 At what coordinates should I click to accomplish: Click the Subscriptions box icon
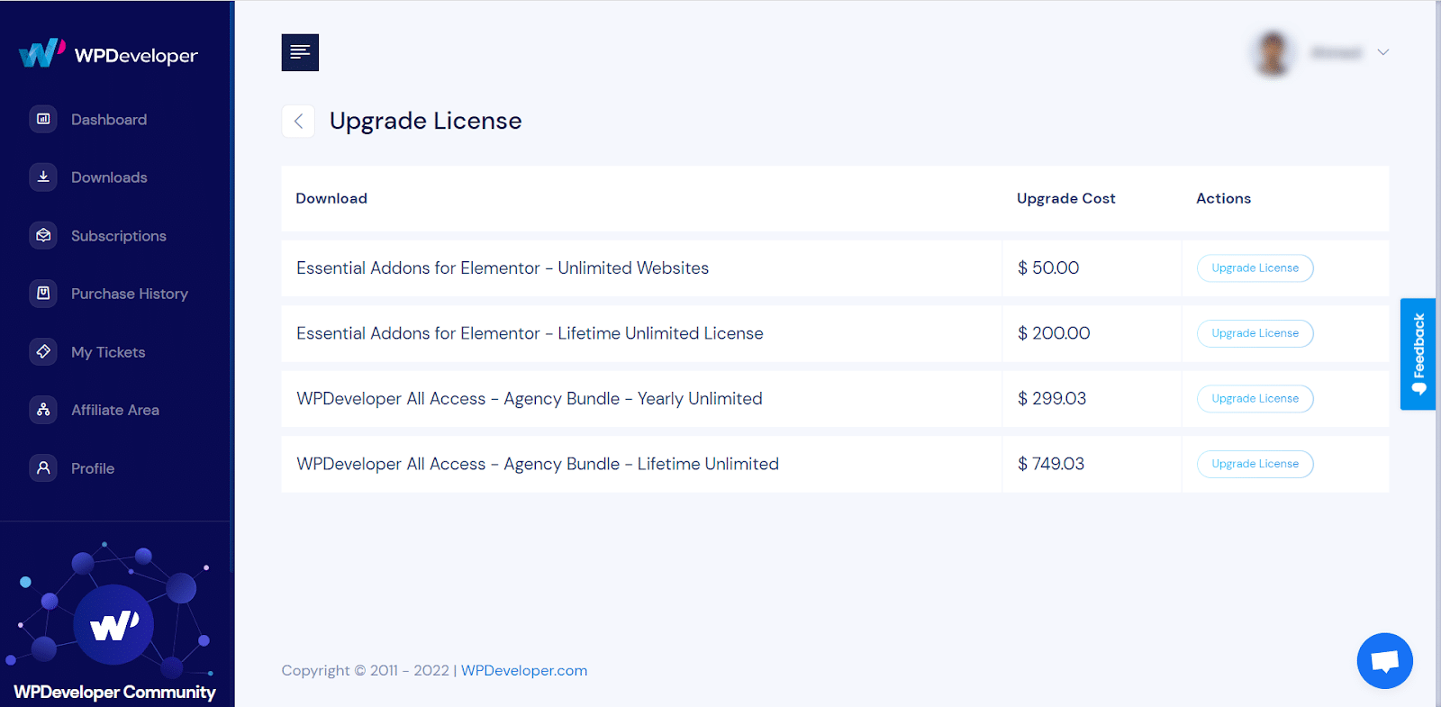tap(43, 235)
